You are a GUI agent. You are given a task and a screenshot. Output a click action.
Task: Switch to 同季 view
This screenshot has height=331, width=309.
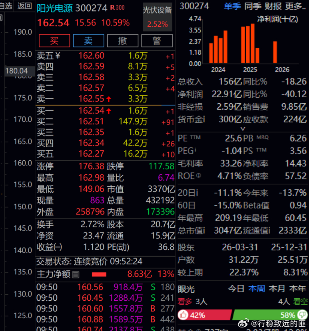coord(253,6)
